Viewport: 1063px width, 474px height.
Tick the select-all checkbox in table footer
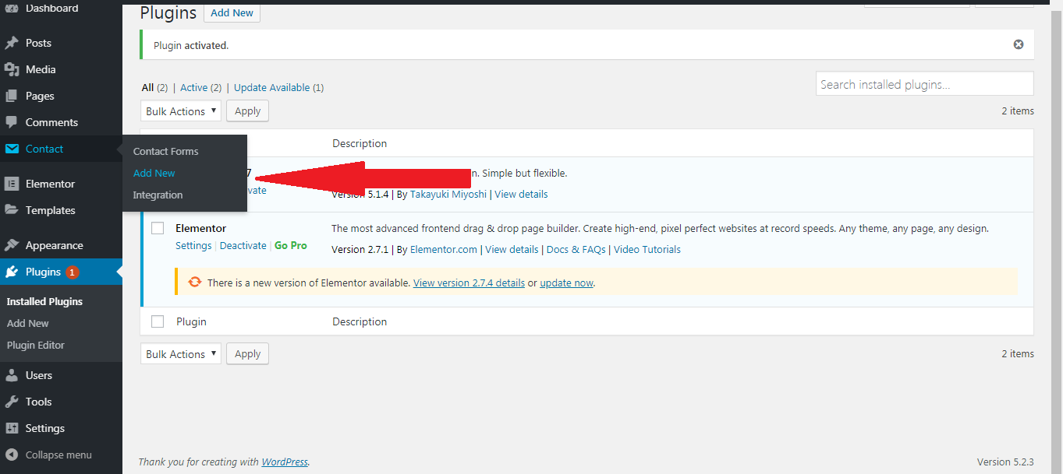(x=158, y=321)
